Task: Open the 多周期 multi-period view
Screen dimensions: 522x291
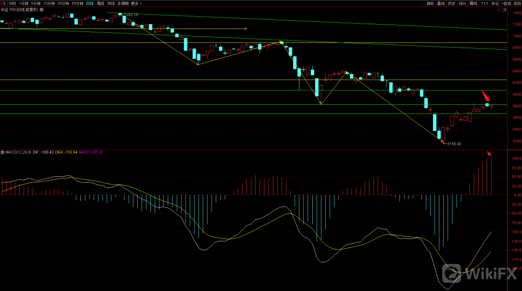Action: click(123, 3)
